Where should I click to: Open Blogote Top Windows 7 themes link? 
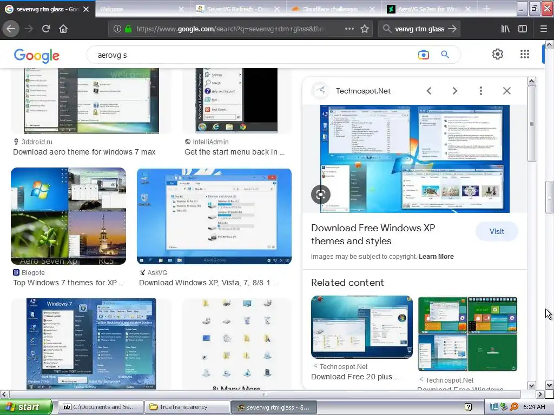[68, 283]
